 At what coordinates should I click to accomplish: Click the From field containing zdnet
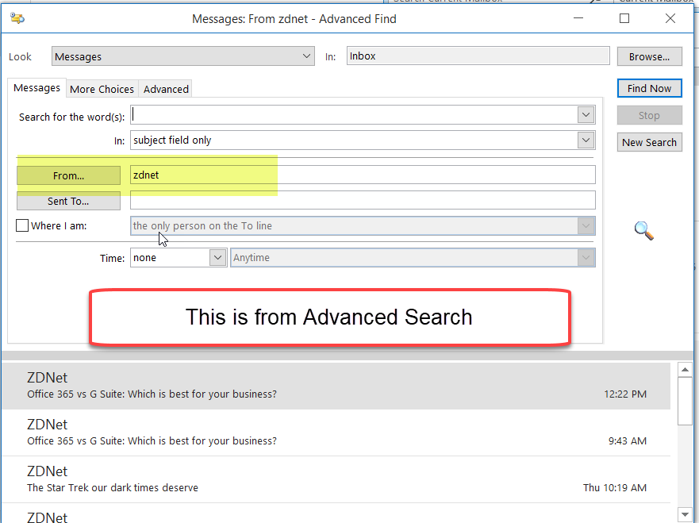[x=363, y=175]
